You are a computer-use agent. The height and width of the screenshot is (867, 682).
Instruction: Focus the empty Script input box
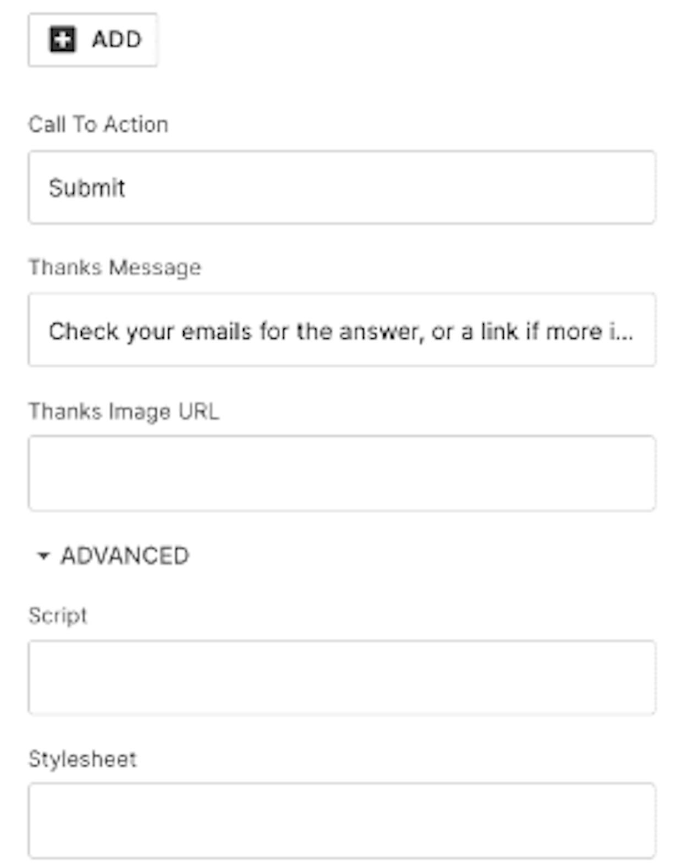tap(342, 677)
